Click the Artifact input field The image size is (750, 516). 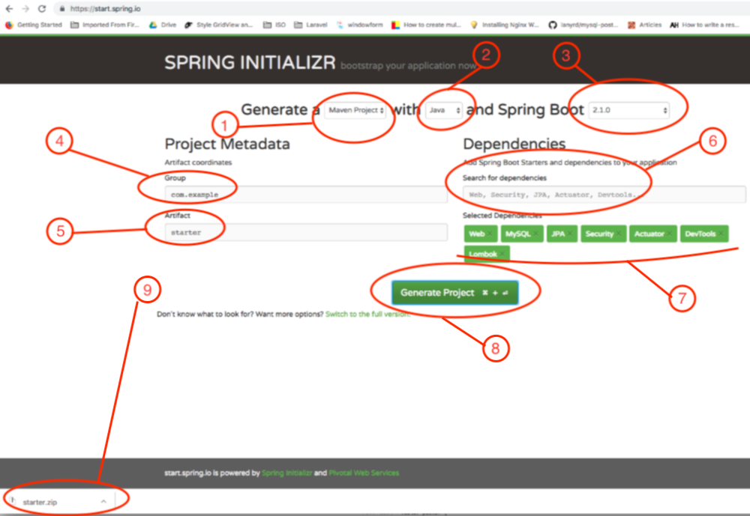coord(306,233)
